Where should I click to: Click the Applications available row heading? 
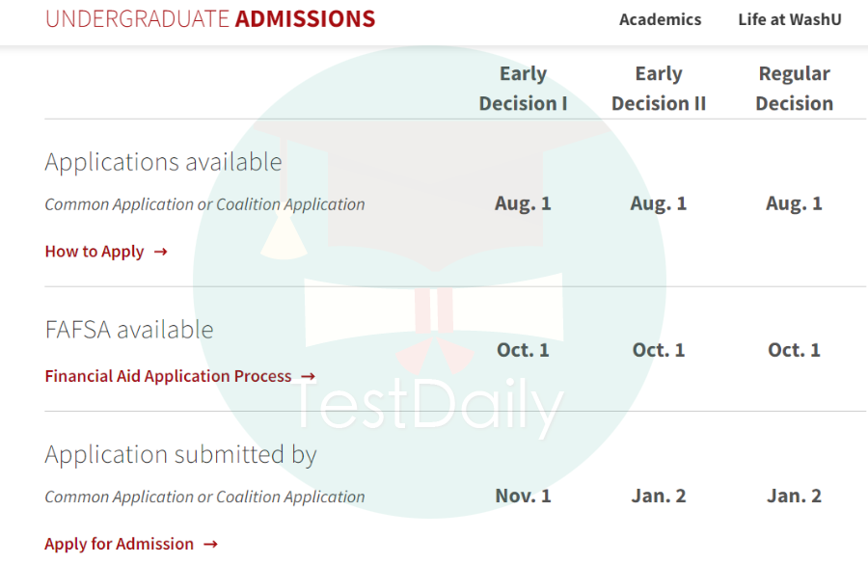click(x=164, y=162)
